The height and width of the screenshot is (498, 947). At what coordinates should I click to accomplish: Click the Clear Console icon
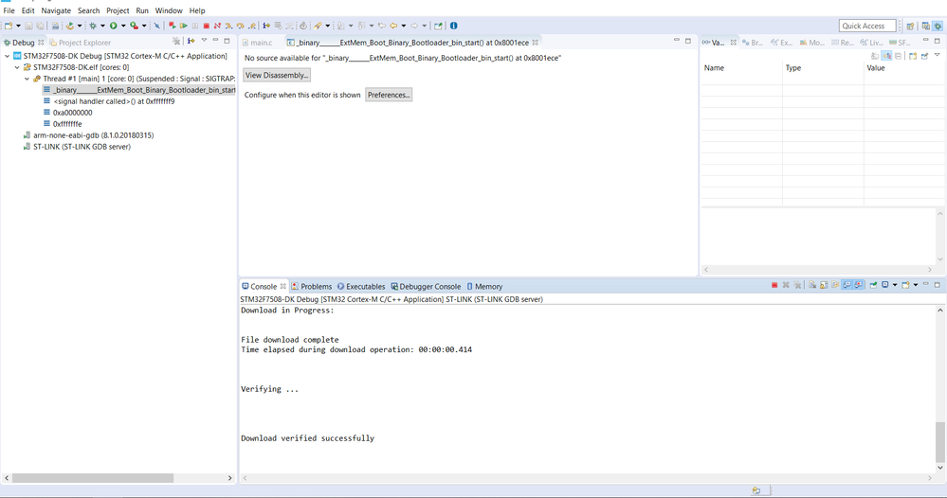click(812, 285)
